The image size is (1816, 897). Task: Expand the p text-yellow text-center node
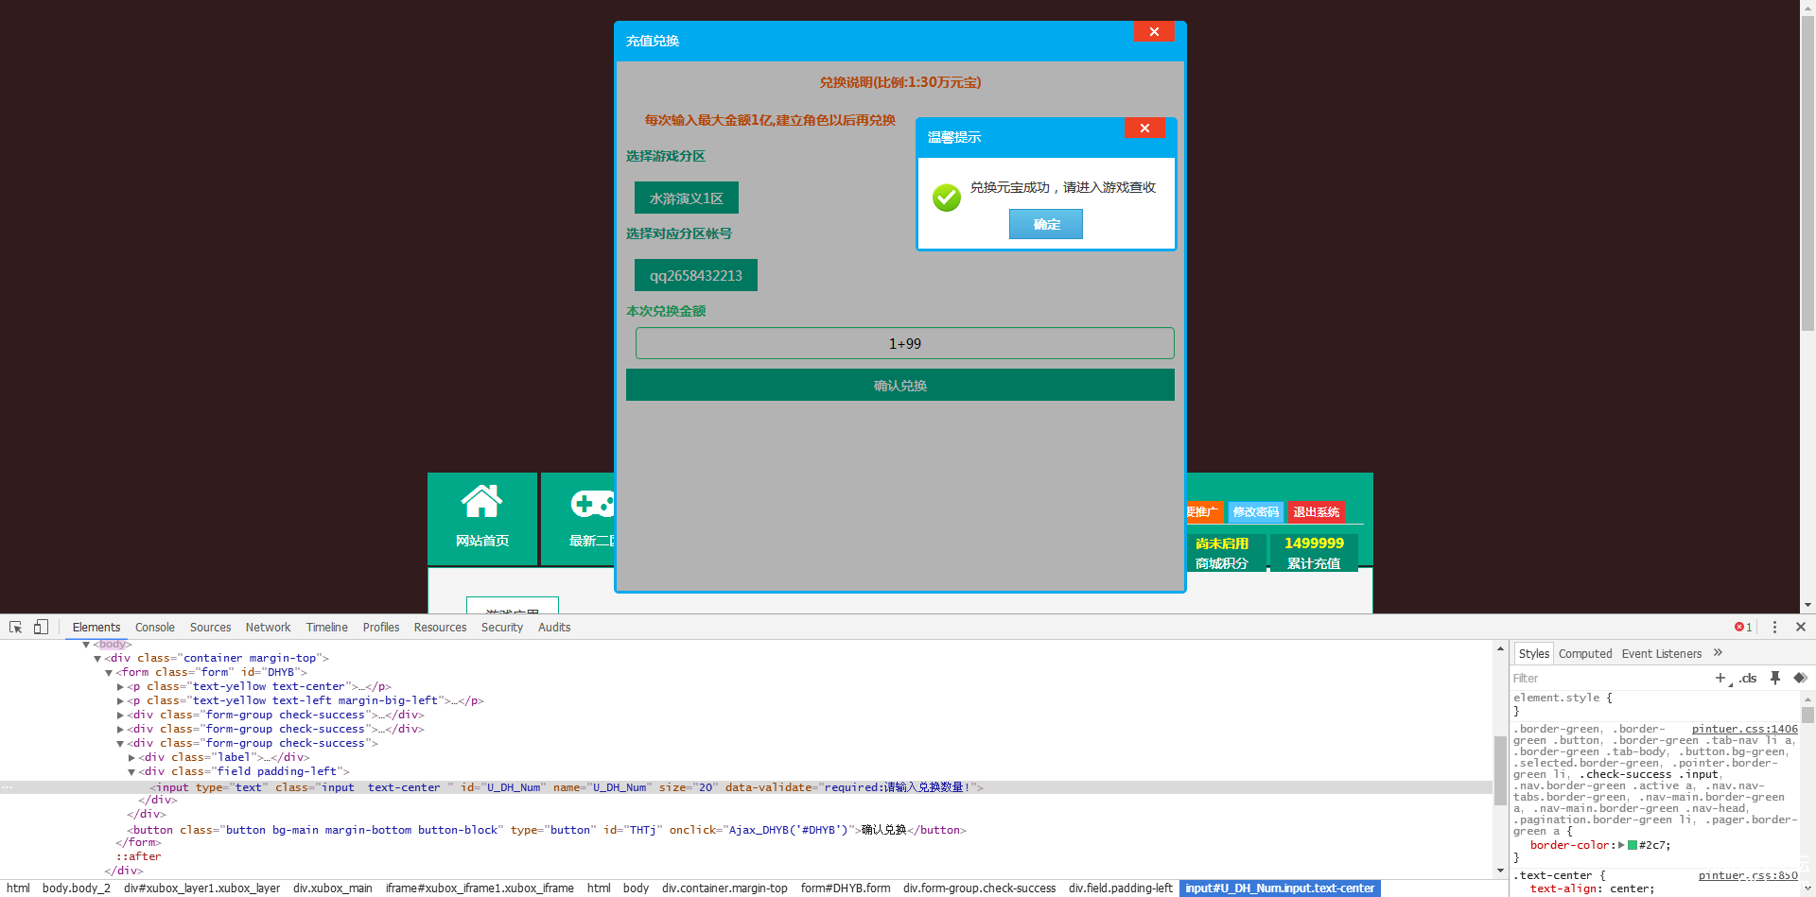tap(120, 686)
